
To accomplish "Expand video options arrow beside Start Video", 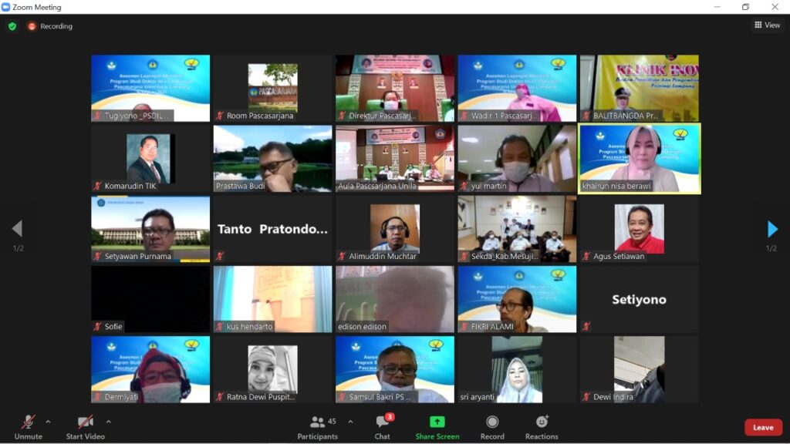I will pos(108,422).
